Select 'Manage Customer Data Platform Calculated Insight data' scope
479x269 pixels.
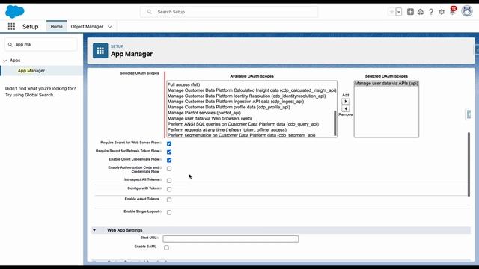pos(251,90)
